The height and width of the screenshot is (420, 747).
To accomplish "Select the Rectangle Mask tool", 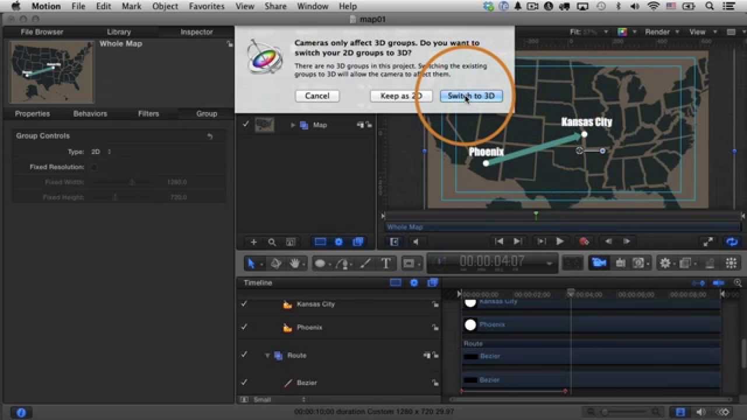I will pos(409,264).
